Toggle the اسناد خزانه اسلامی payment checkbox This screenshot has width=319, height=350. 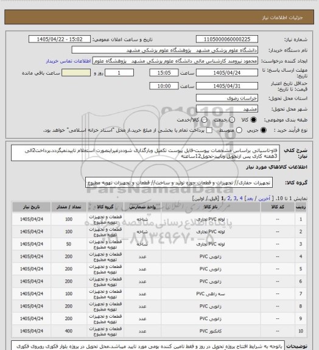point(209,130)
